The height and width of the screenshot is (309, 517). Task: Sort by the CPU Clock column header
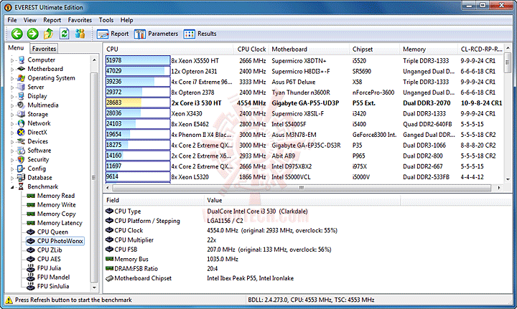[x=251, y=49]
